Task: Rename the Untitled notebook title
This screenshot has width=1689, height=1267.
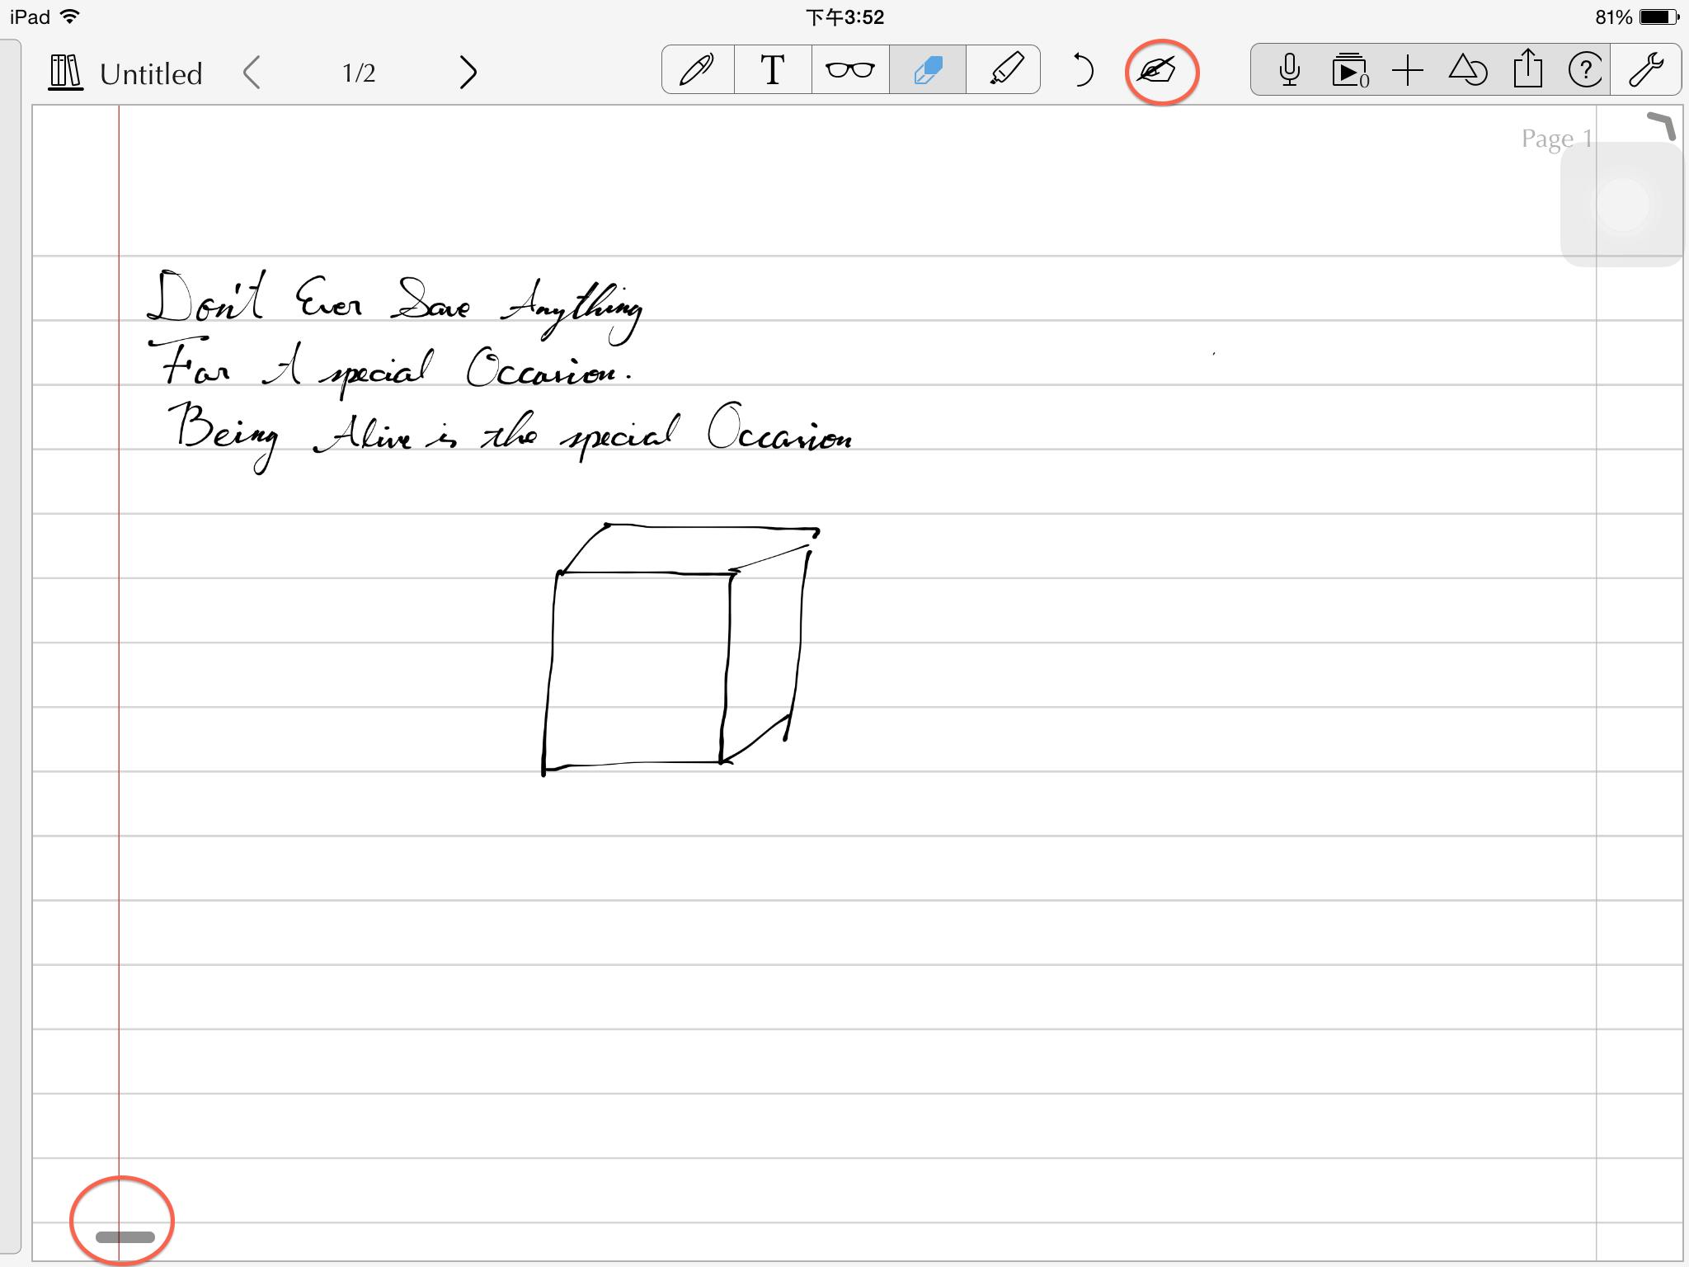Action: click(151, 73)
